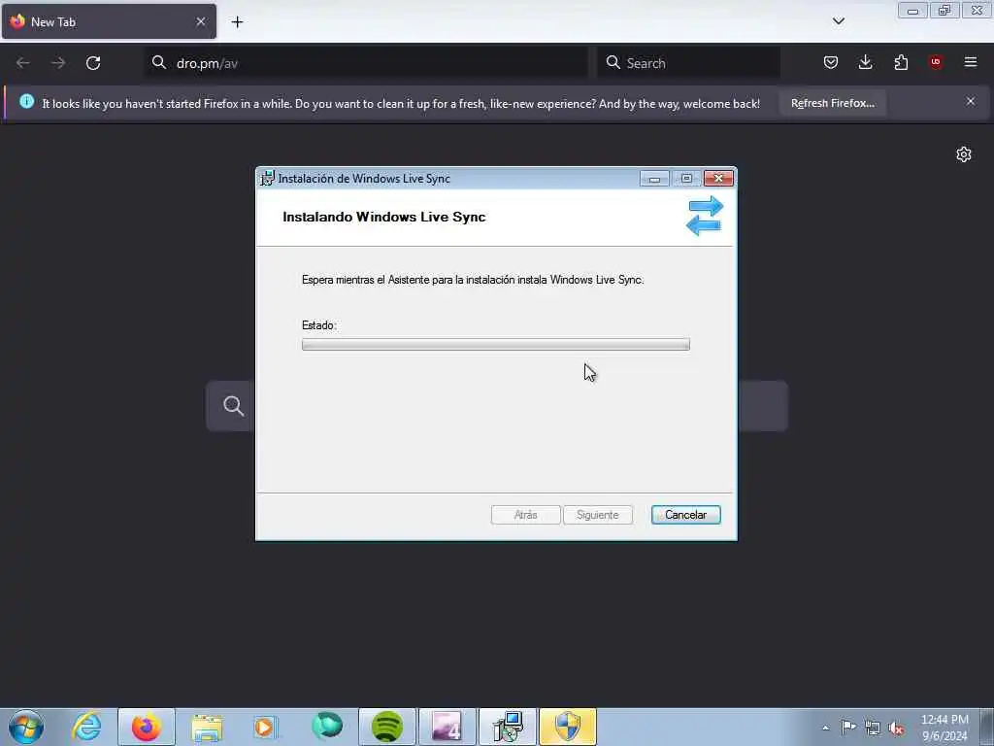The height and width of the screenshot is (746, 994).
Task: Click Cancelar in the installer dialog
Action: pyautogui.click(x=685, y=515)
